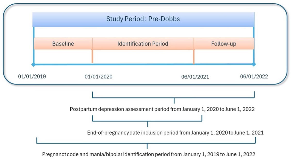The width and height of the screenshot is (291, 159).
Task: Click the bracket above the end-of-pregnancy text
Action: coord(147,121)
